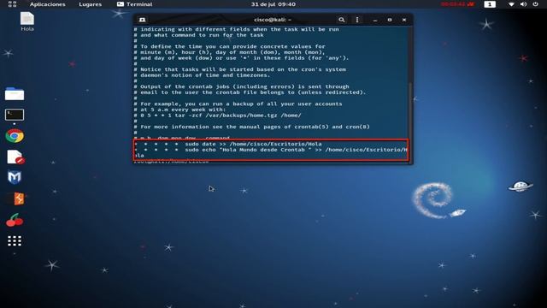Open the Lugares menu
Image resolution: width=547 pixels, height=308 pixels.
click(90, 4)
